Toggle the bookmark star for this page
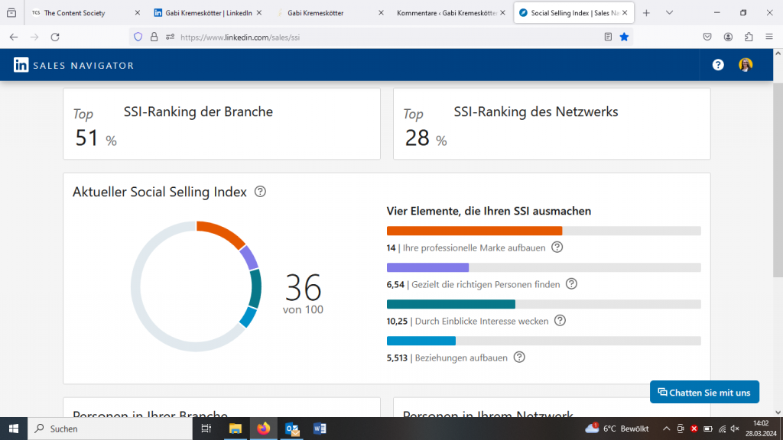 624,37
